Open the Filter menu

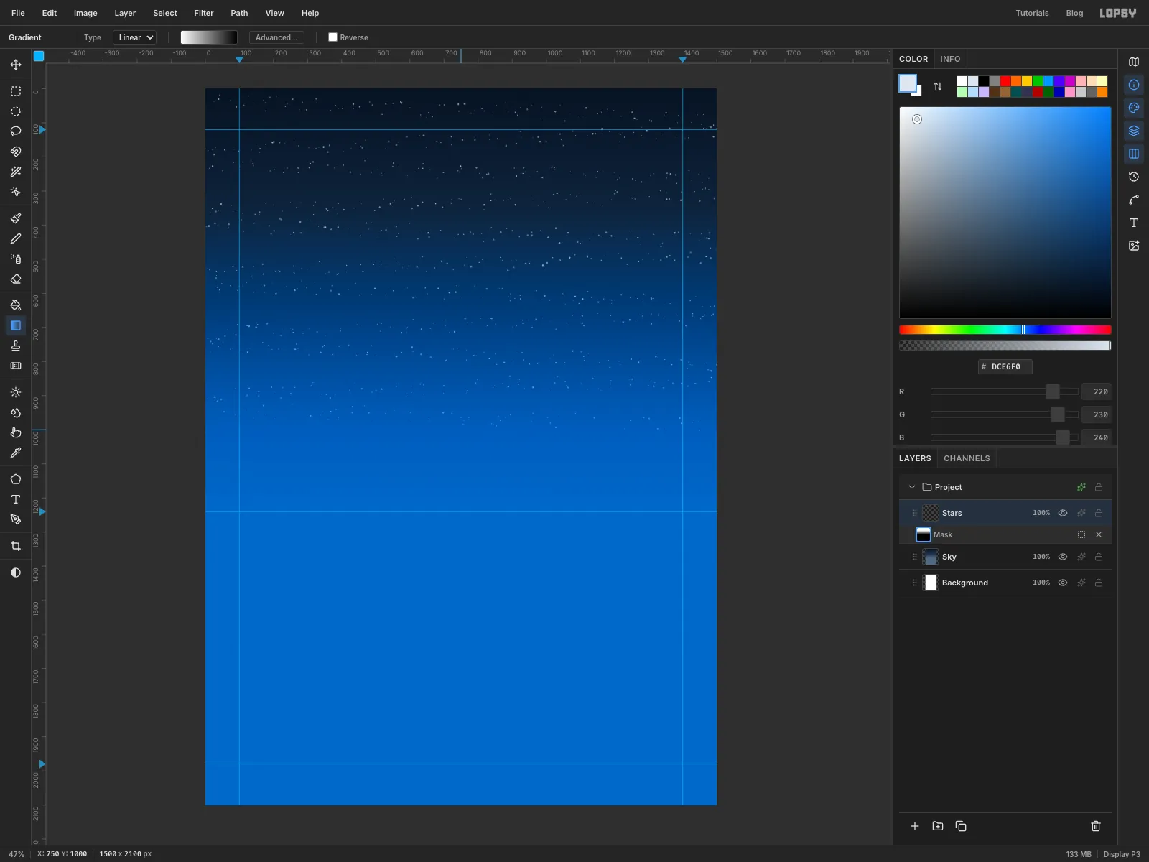[x=204, y=13]
